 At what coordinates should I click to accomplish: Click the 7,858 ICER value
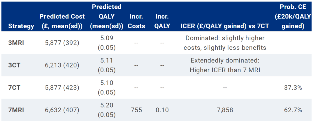point(225,110)
